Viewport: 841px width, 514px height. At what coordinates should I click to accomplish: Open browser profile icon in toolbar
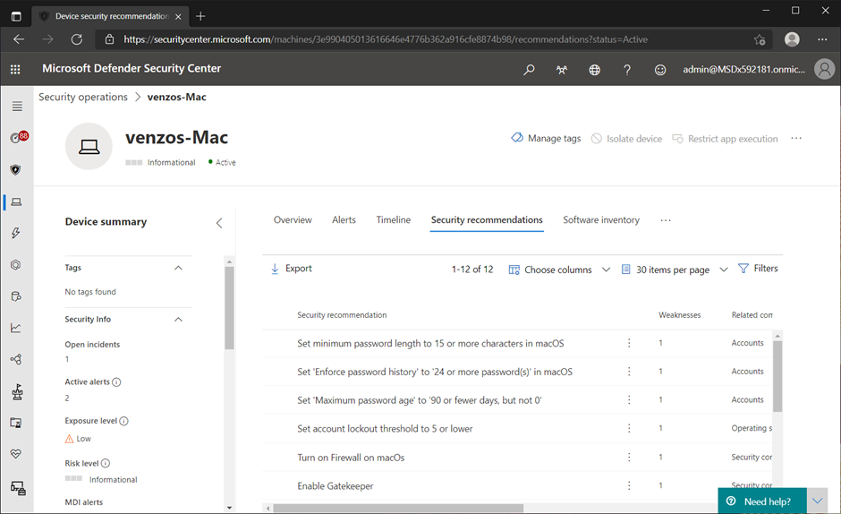click(792, 39)
